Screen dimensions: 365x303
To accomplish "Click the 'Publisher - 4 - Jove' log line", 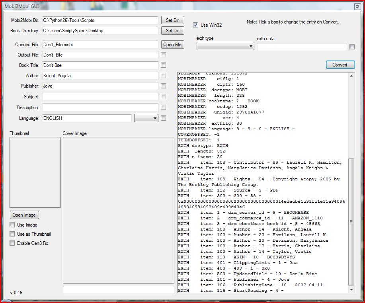I will pyautogui.click(x=234, y=280).
